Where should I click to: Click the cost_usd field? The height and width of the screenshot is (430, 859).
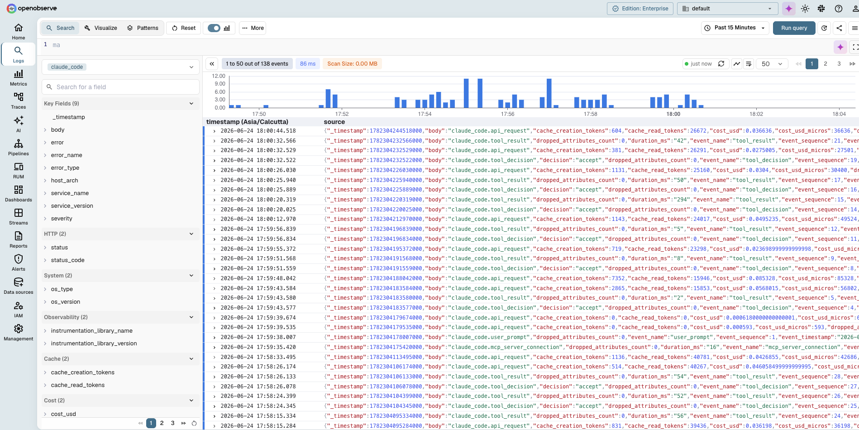pyautogui.click(x=63, y=414)
